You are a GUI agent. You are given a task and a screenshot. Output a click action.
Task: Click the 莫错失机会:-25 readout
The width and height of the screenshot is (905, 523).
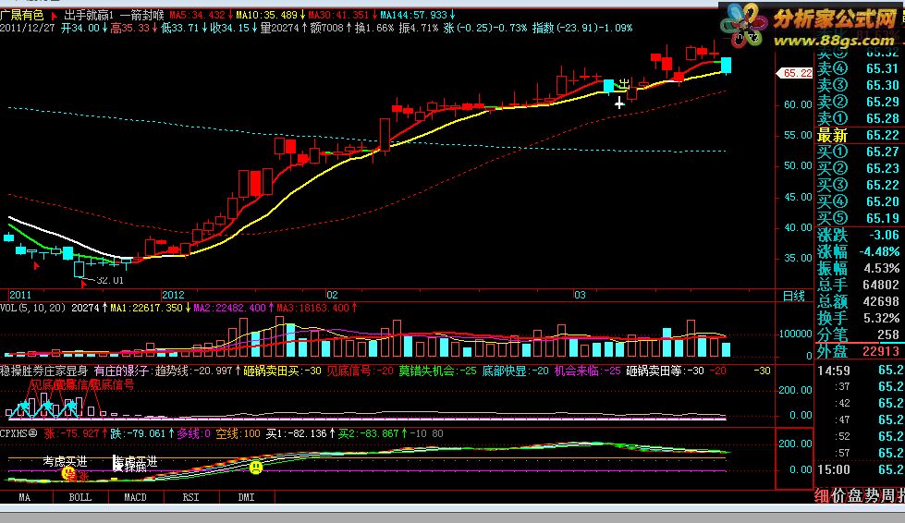tap(437, 371)
